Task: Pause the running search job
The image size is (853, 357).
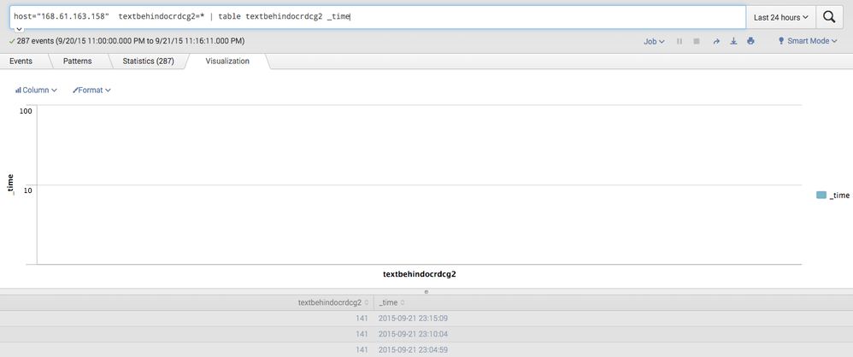Action: coord(679,41)
